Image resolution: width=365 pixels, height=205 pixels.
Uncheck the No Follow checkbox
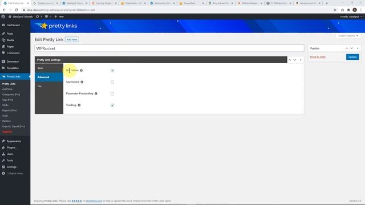coord(112,71)
